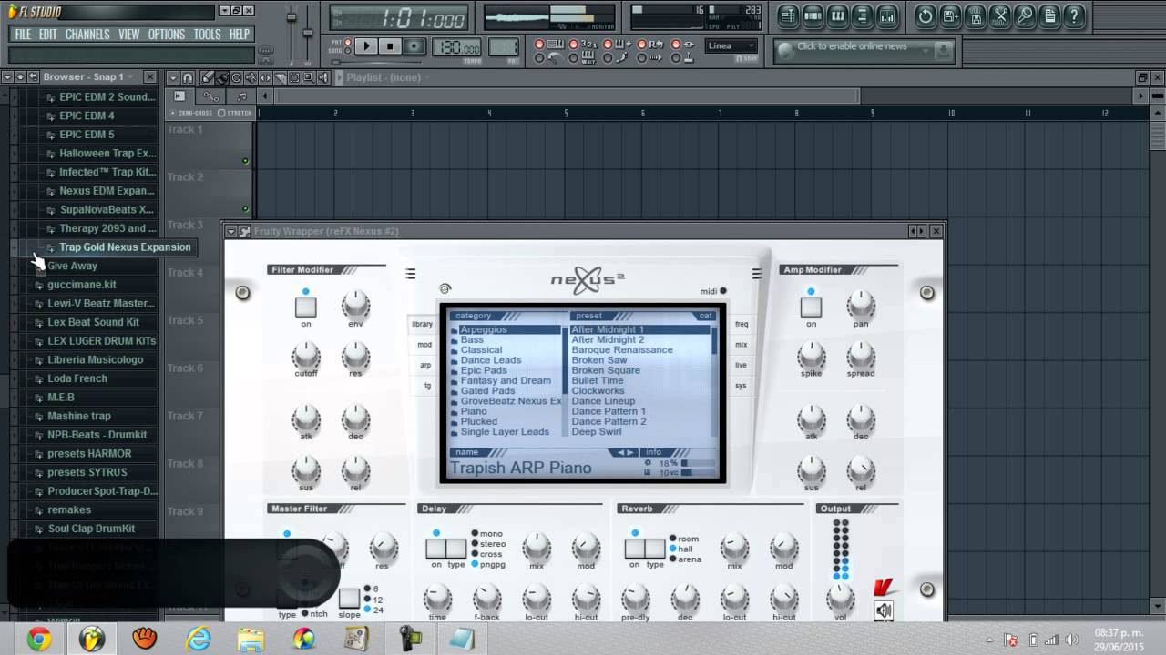The image size is (1166, 655).
Task: Switch to the Nexus arp tab
Action: 425,365
